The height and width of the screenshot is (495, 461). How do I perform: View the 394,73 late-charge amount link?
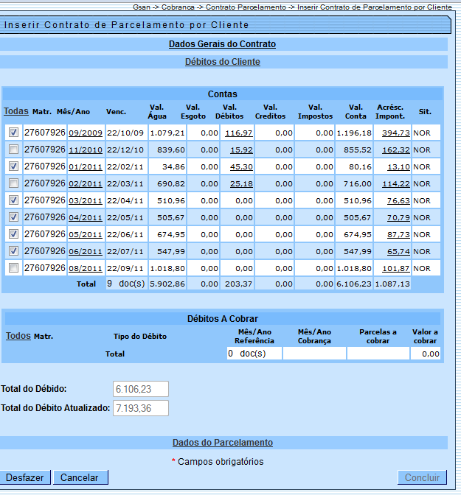click(x=395, y=133)
